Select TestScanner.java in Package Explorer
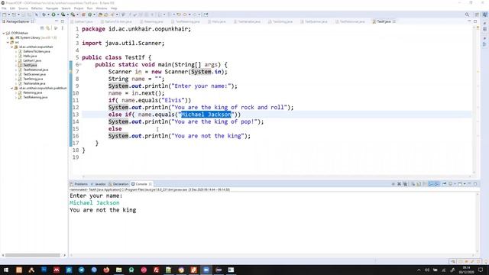This screenshot has height=275, width=489. pos(34,75)
